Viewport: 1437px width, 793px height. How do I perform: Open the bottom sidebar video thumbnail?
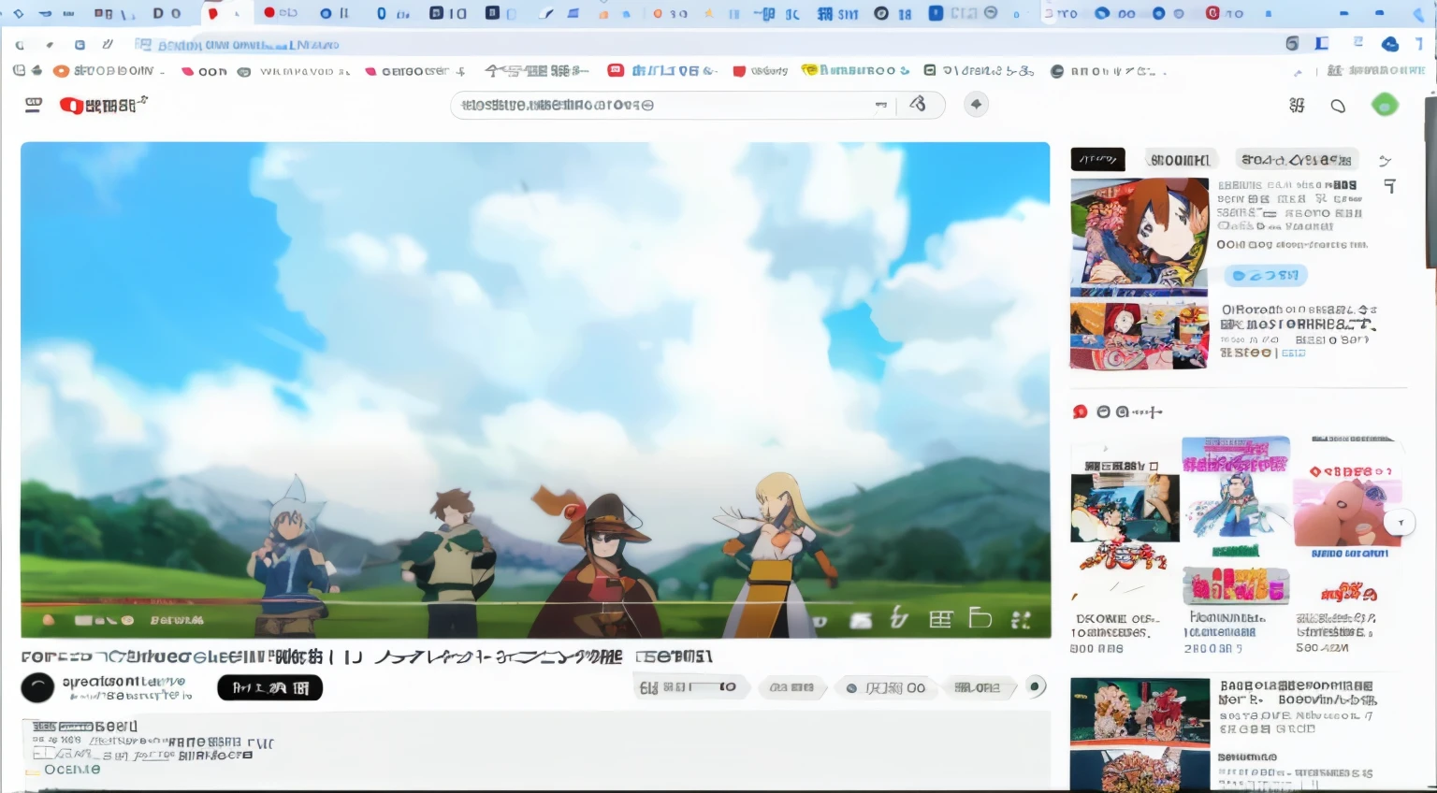click(1139, 733)
